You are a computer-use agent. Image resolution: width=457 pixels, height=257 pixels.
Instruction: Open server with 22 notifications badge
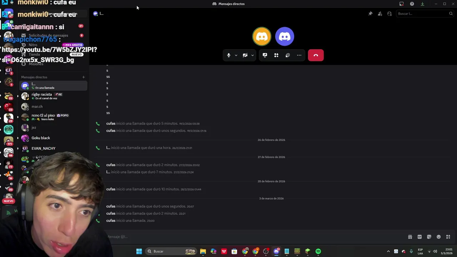[x=8, y=96]
